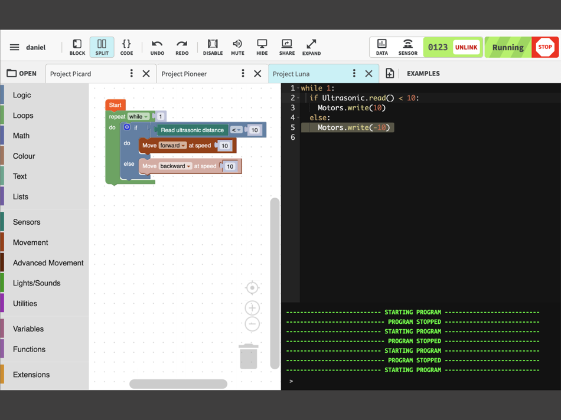Screen dimensions: 561x420
Task: Open the Data panel
Action: click(x=381, y=47)
